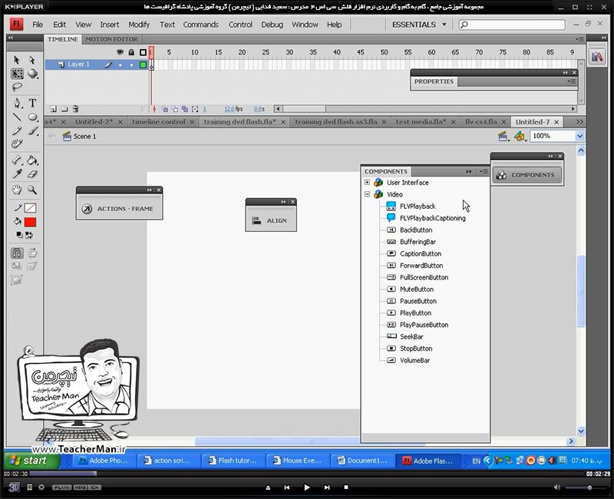Open the 100% zoom dropdown
Image resolution: width=614 pixels, height=499 pixels.
[579, 136]
